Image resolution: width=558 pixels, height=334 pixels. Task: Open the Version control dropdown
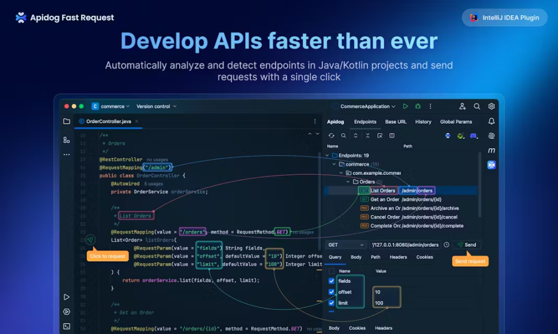[156, 106]
